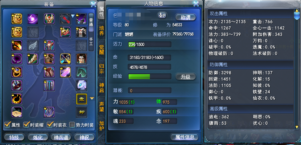The width and height of the screenshot is (301, 145).
Task: Select the red-gold helmet equipment slot
Action: (49, 19)
